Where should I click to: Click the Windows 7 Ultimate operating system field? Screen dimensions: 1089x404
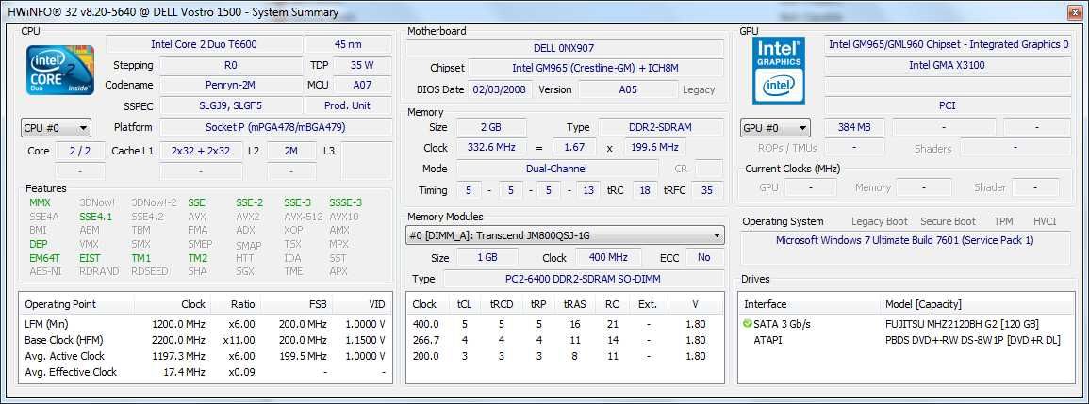point(906,249)
